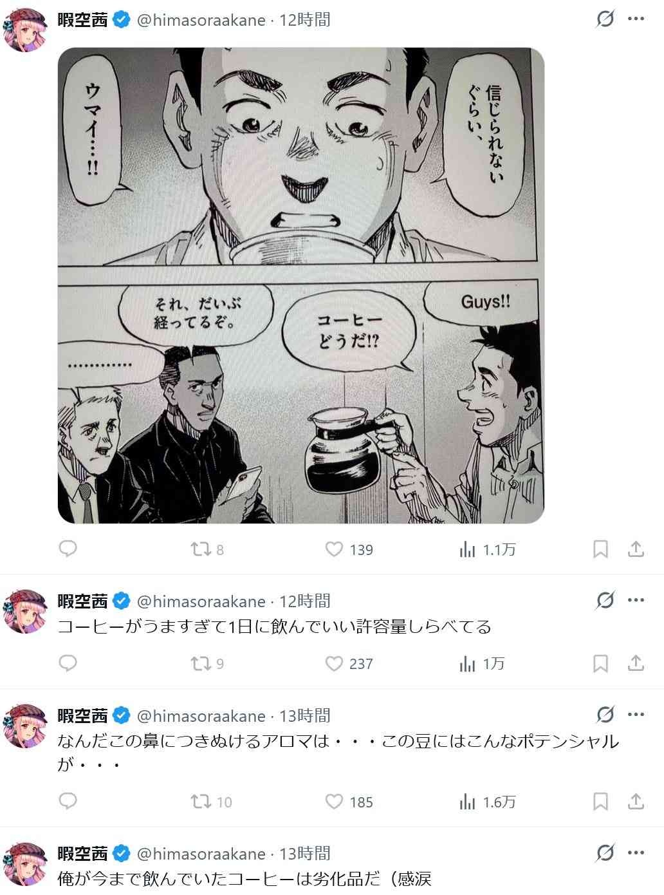Viewport: 664px width, 895px height.
Task: Repost the manga post with 8 reposts
Action: 207,549
